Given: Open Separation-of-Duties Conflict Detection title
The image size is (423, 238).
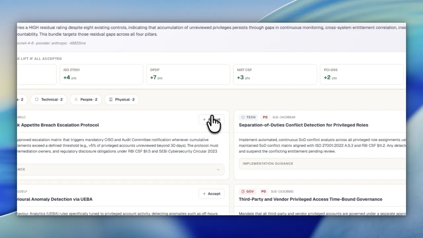Looking at the screenshot, I should (x=303, y=125).
